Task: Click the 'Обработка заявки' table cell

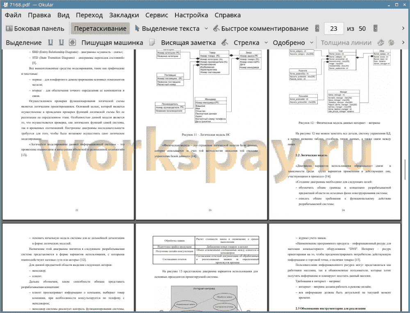Action: click(174, 240)
